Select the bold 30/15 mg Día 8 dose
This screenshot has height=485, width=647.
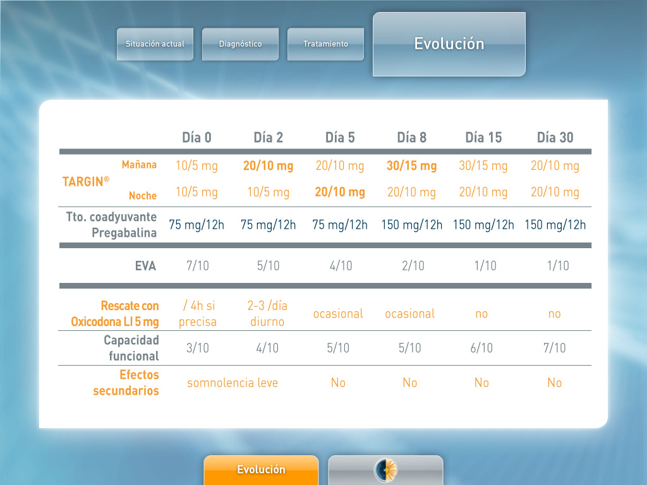pyautogui.click(x=411, y=166)
